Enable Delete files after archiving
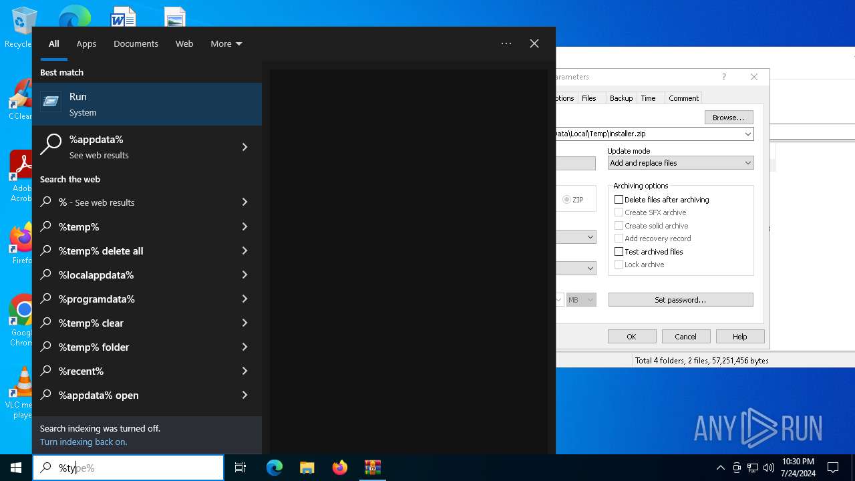The width and height of the screenshot is (855, 481). coord(619,200)
